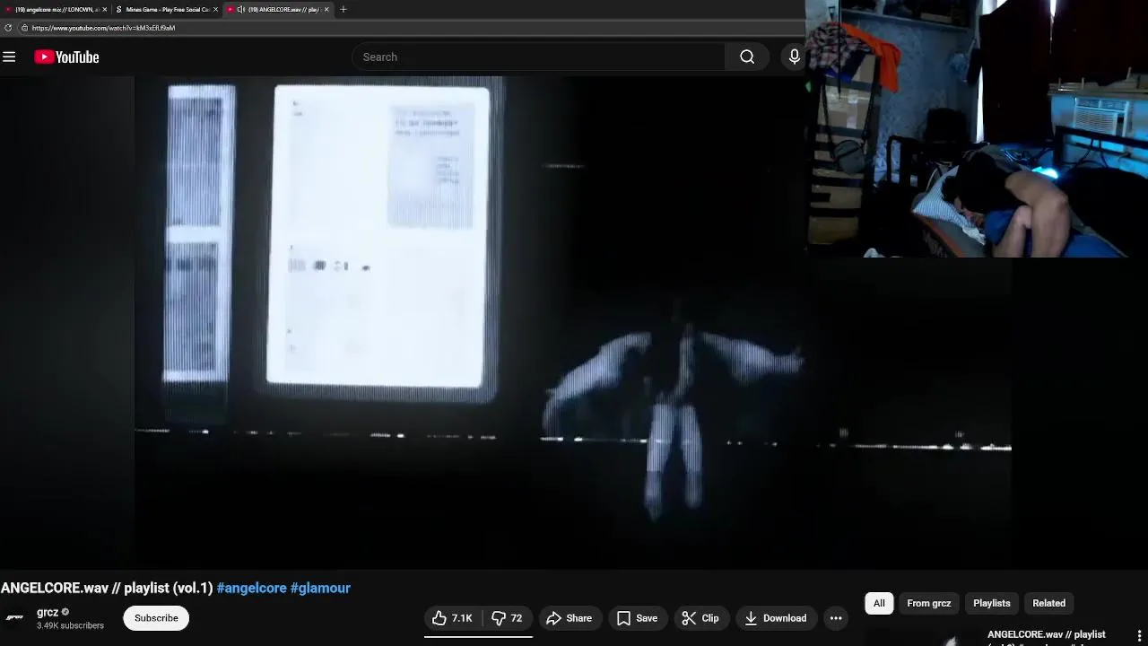Select the Playlists filter chip
This screenshot has height=646, width=1148.
click(991, 603)
